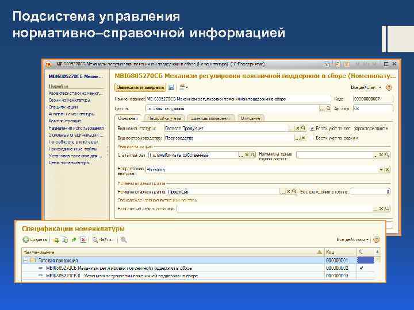Toggle the Вести учет по характеристикам checkbox

pos(313,129)
